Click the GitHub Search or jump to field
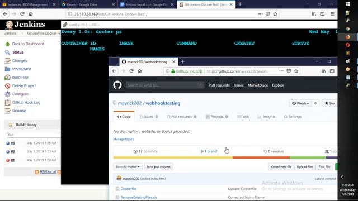Image resolution: width=358 pixels, height=201 pixels. pyautogui.click(x=165, y=85)
